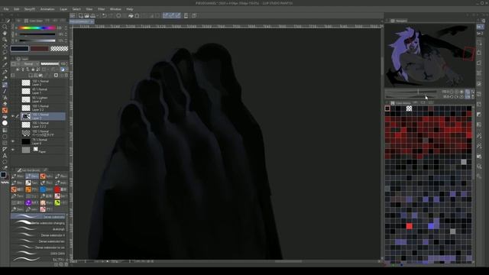Click the dark red sub color swatch
This screenshot has width=489, height=275.
click(39, 49)
